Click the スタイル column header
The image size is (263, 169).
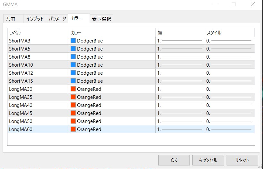pos(229,33)
